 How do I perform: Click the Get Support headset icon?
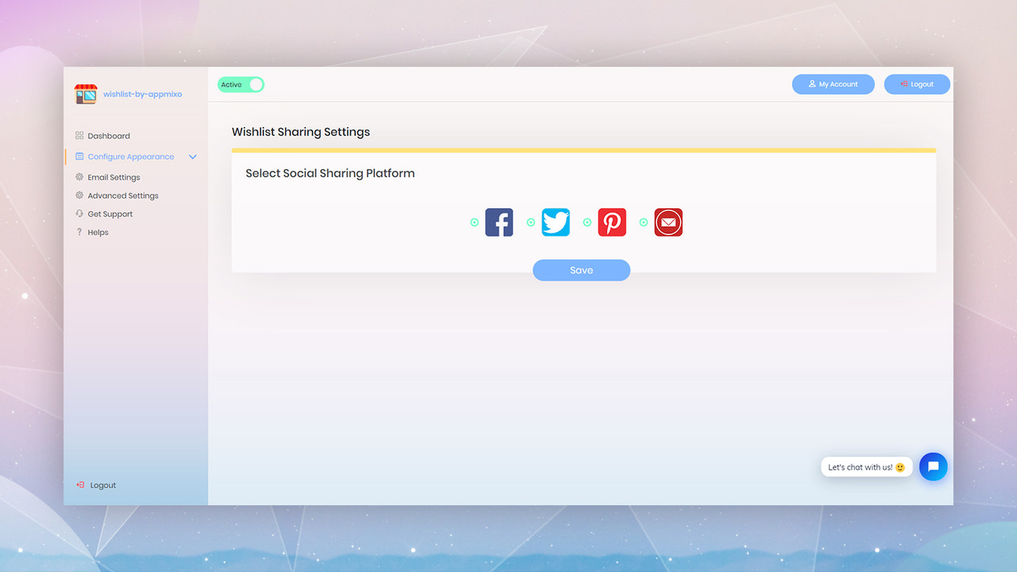(x=79, y=213)
